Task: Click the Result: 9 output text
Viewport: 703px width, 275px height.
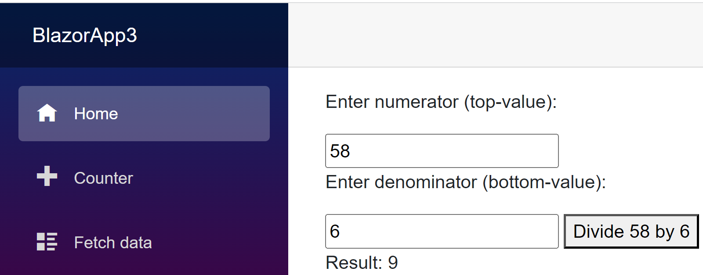Action: [x=361, y=263]
